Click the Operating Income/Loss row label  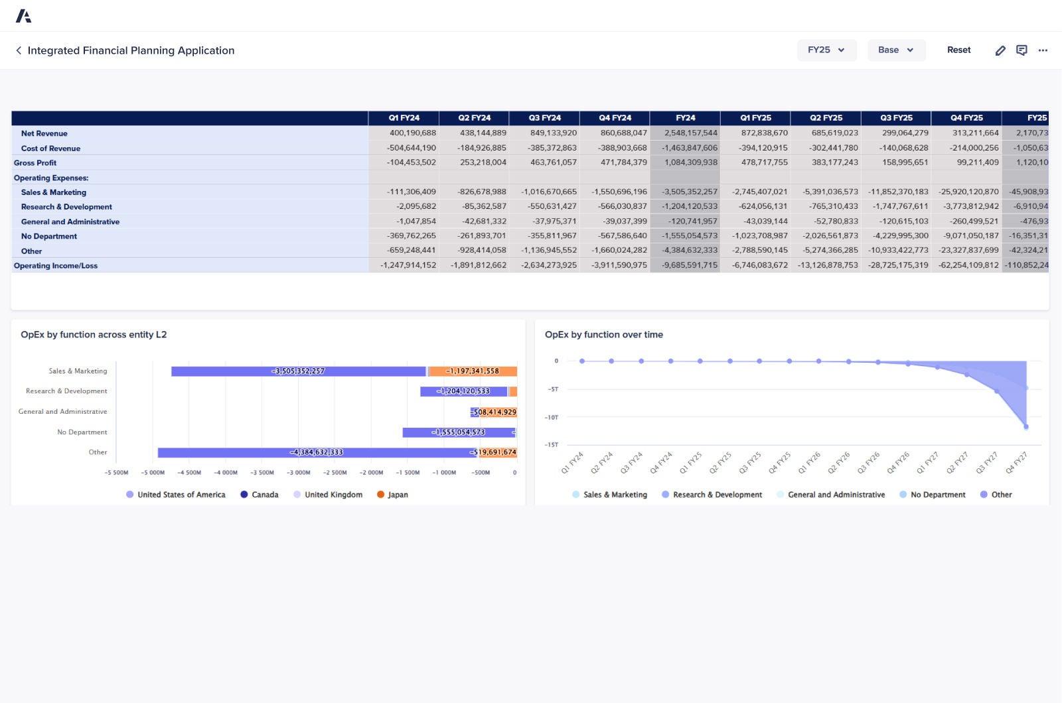pyautogui.click(x=56, y=265)
